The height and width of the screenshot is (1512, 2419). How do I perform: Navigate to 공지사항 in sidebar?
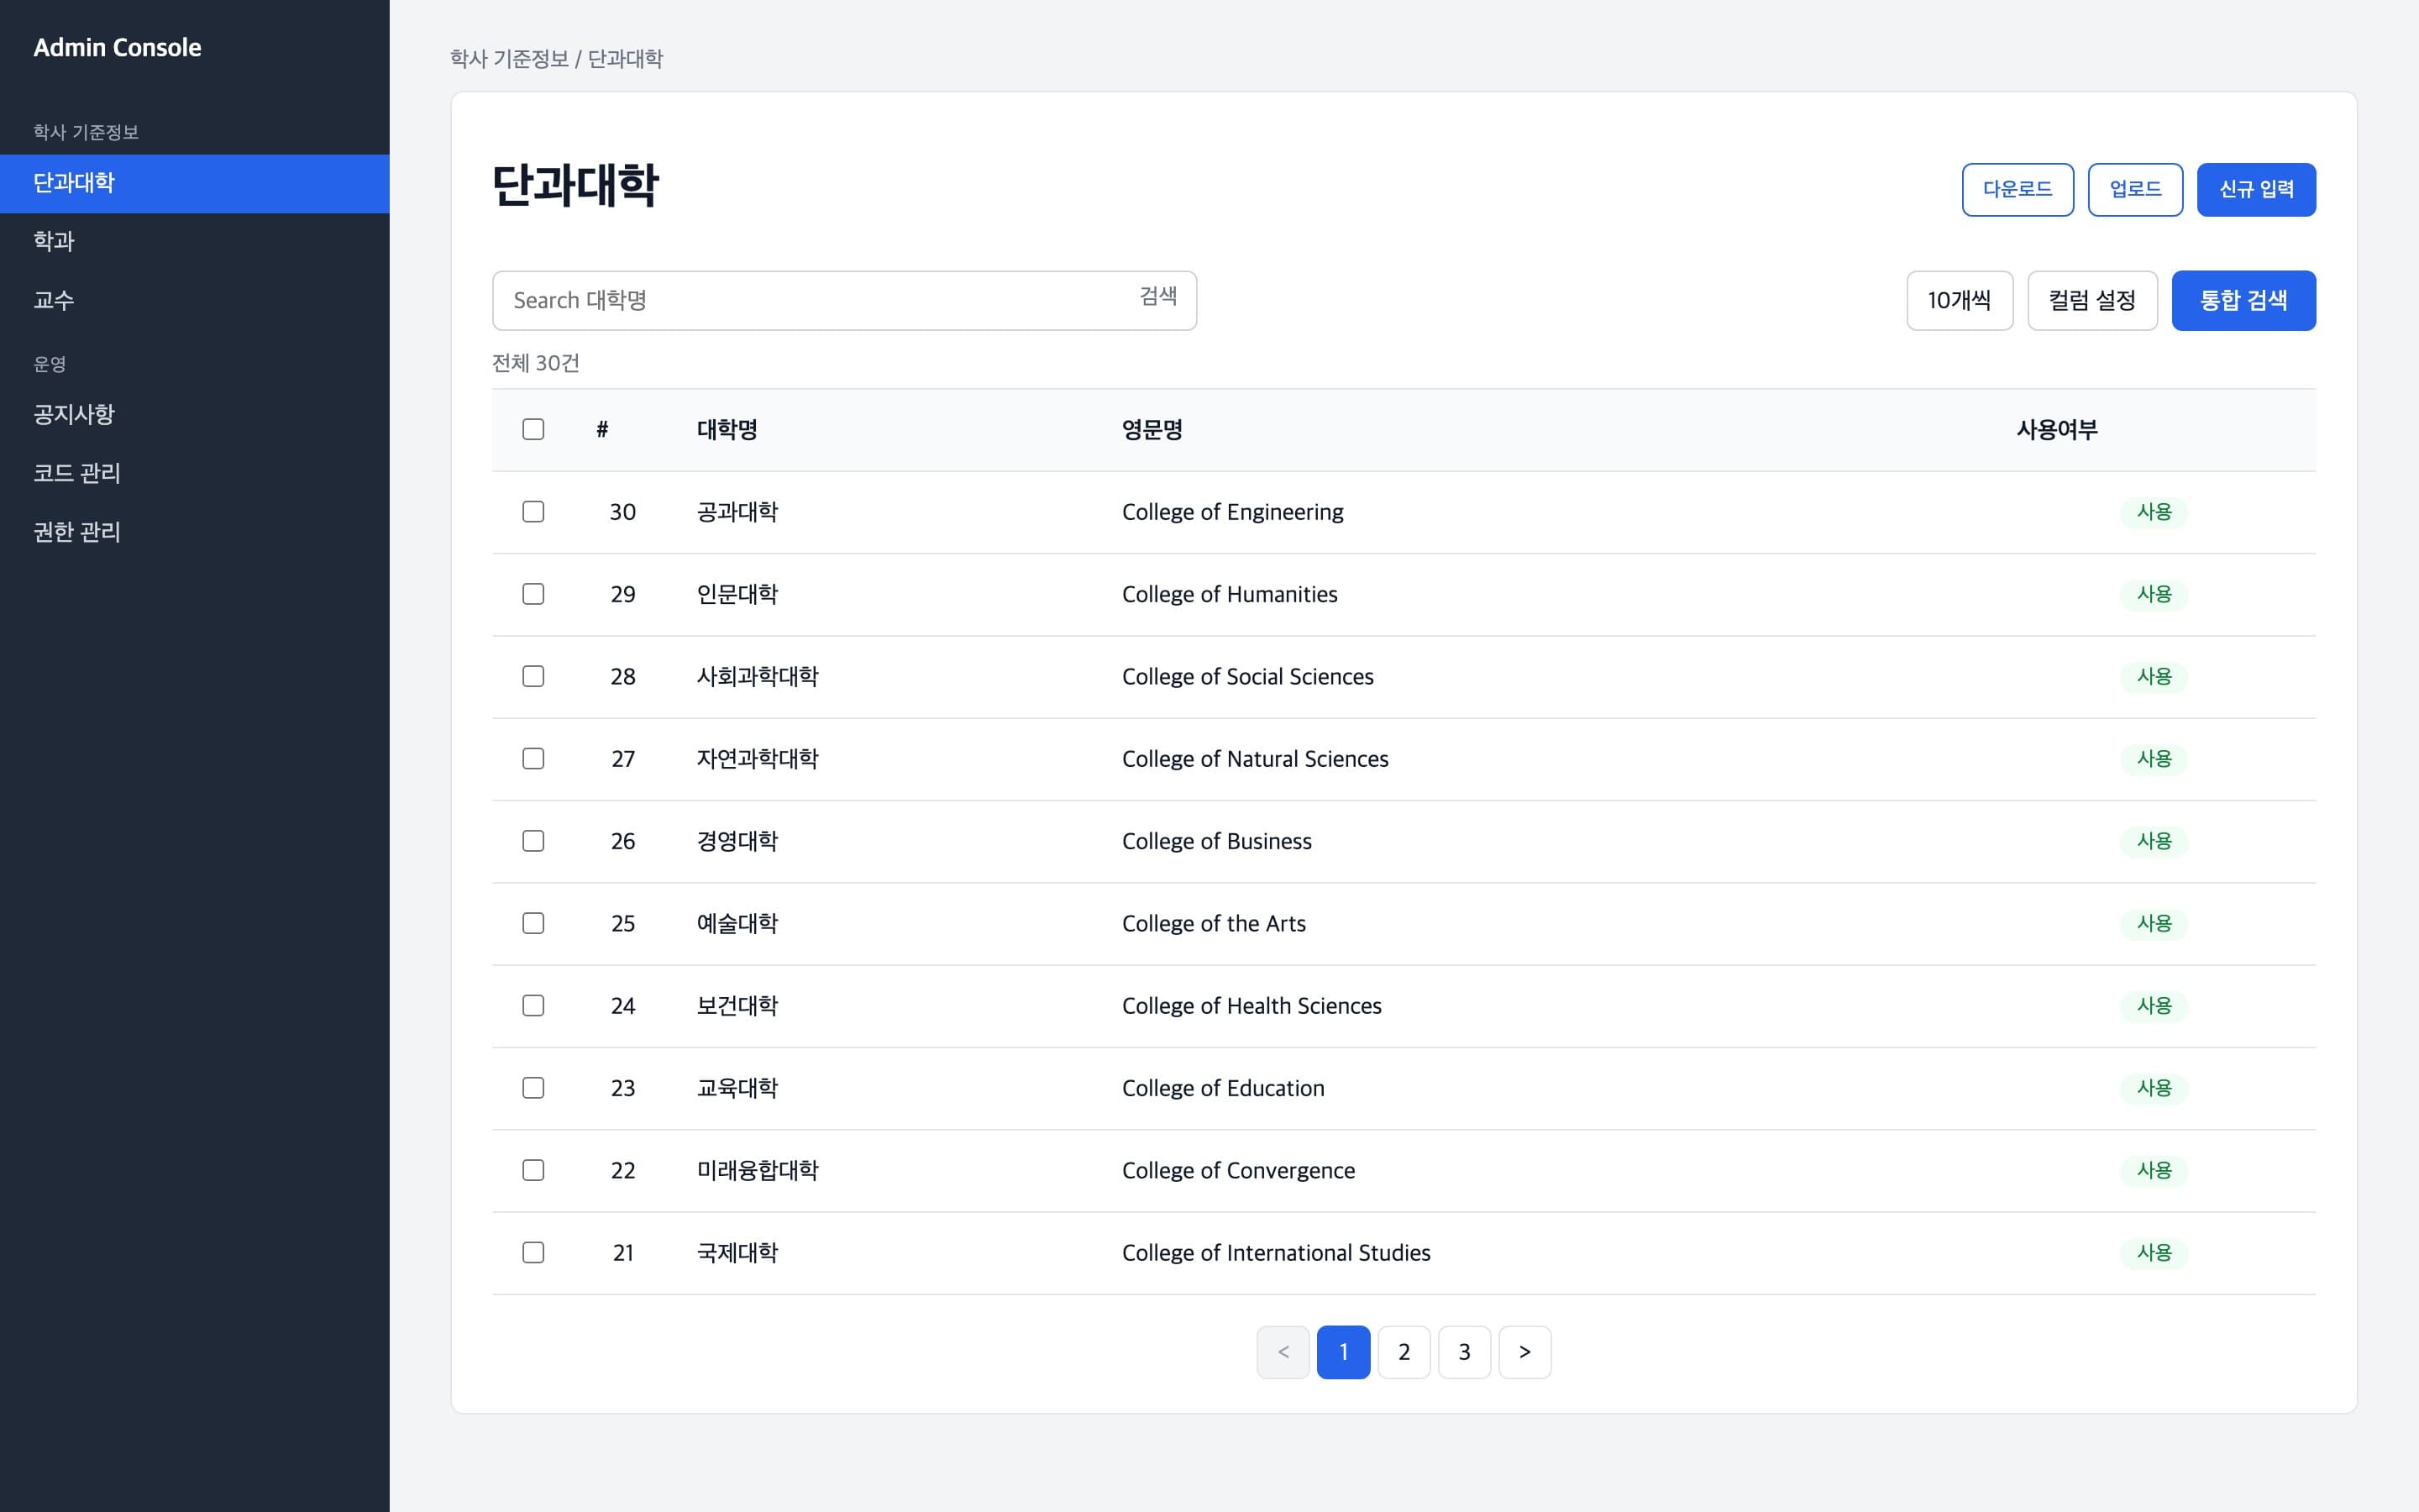[x=195, y=414]
